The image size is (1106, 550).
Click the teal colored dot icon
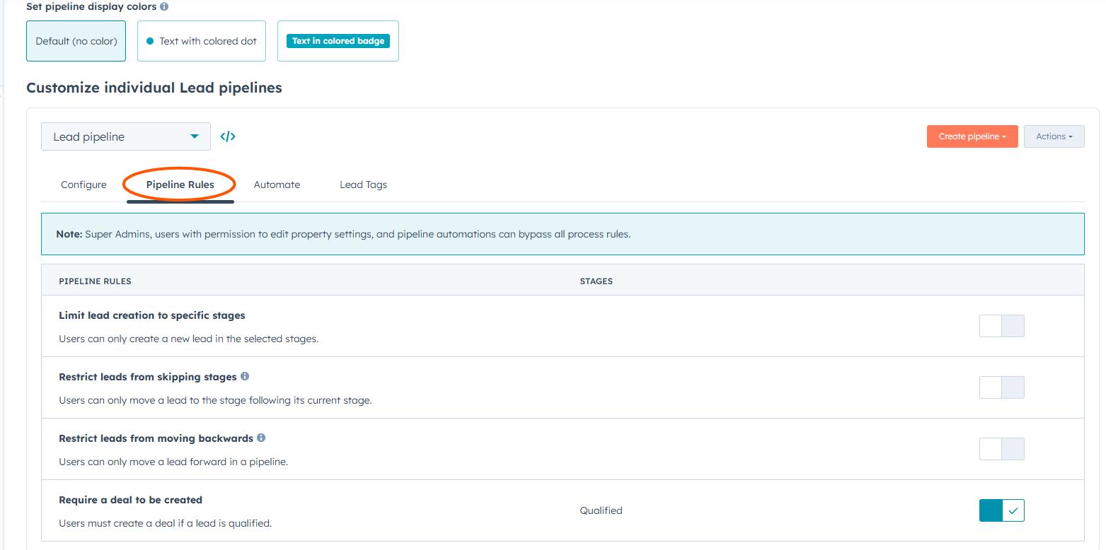tap(149, 41)
